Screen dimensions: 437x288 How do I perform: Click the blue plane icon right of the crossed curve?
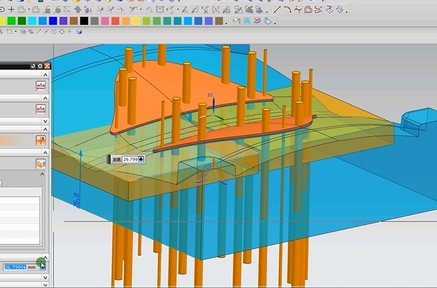click(x=268, y=21)
